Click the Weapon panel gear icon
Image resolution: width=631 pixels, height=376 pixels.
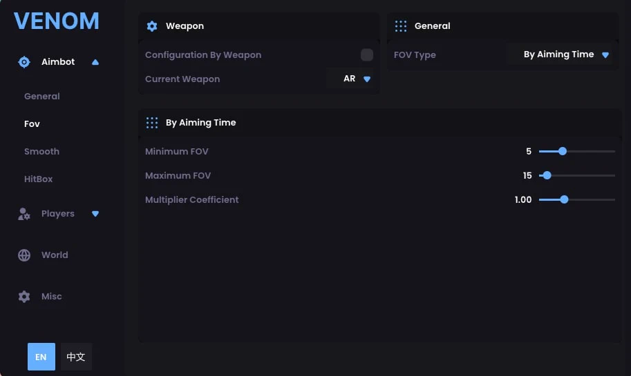pos(152,26)
